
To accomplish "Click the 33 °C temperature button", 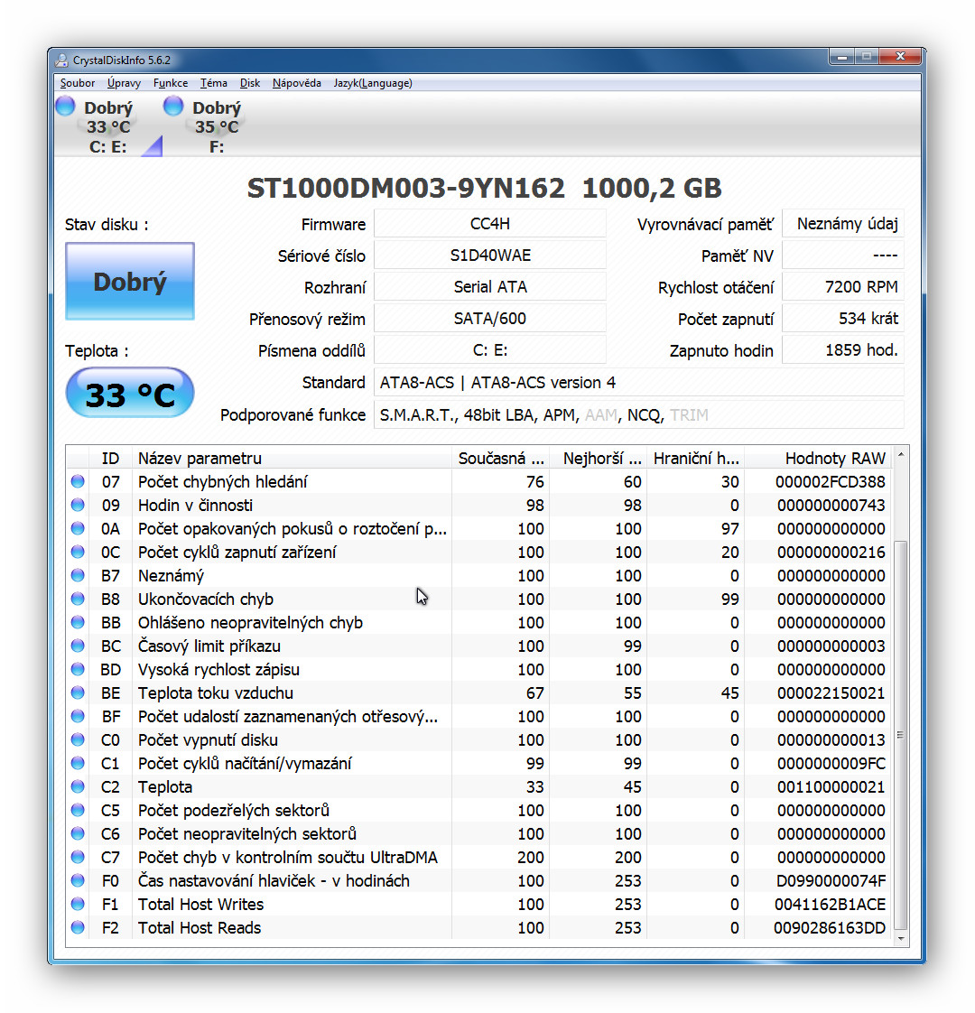I will click(x=130, y=394).
